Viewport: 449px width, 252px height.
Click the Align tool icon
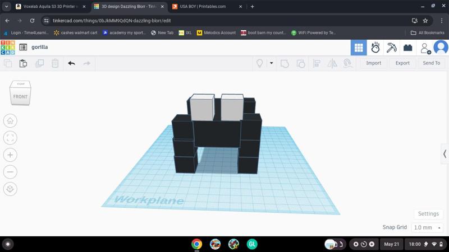tap(317, 63)
